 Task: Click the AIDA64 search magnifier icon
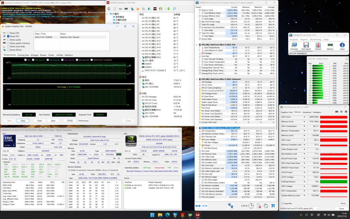174,9
